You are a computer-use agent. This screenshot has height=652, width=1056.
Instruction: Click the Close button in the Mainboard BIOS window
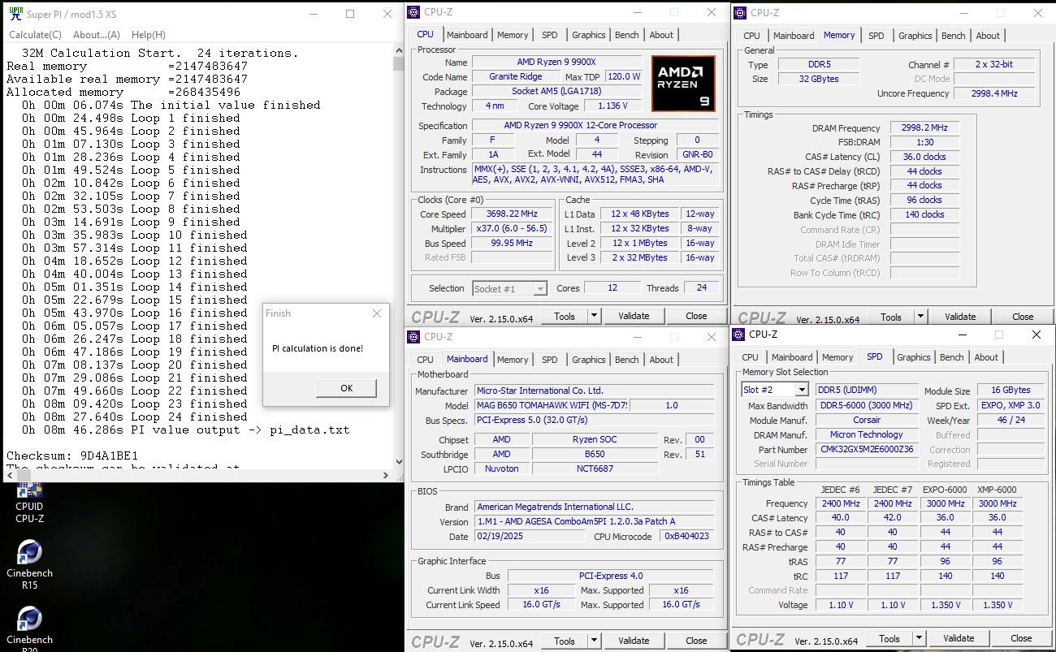696,641
